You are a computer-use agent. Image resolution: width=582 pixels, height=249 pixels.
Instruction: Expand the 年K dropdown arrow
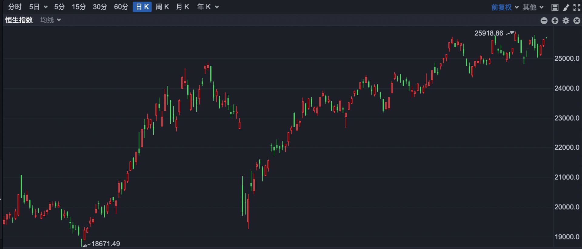click(217, 7)
